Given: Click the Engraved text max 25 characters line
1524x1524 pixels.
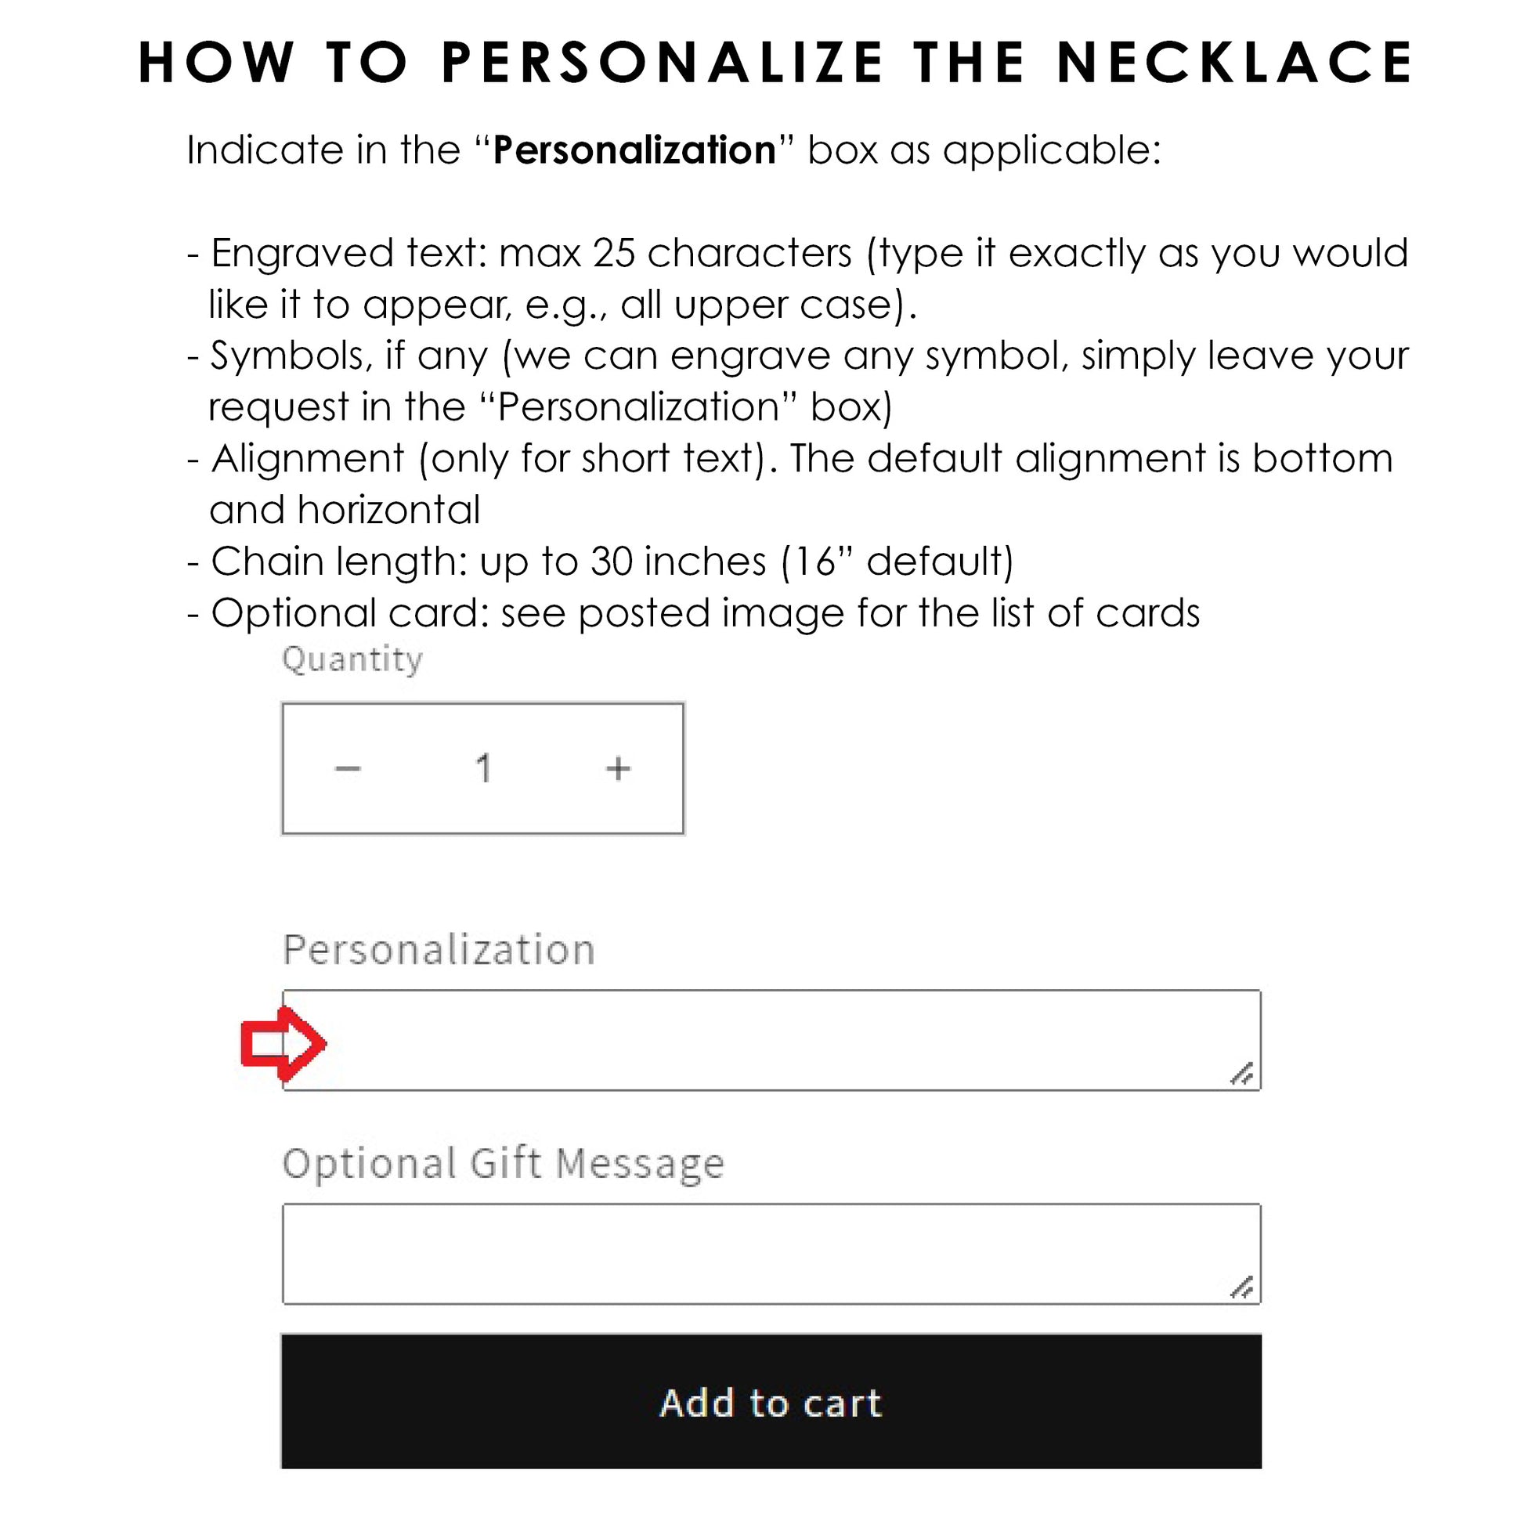Looking at the screenshot, I should (x=797, y=279).
